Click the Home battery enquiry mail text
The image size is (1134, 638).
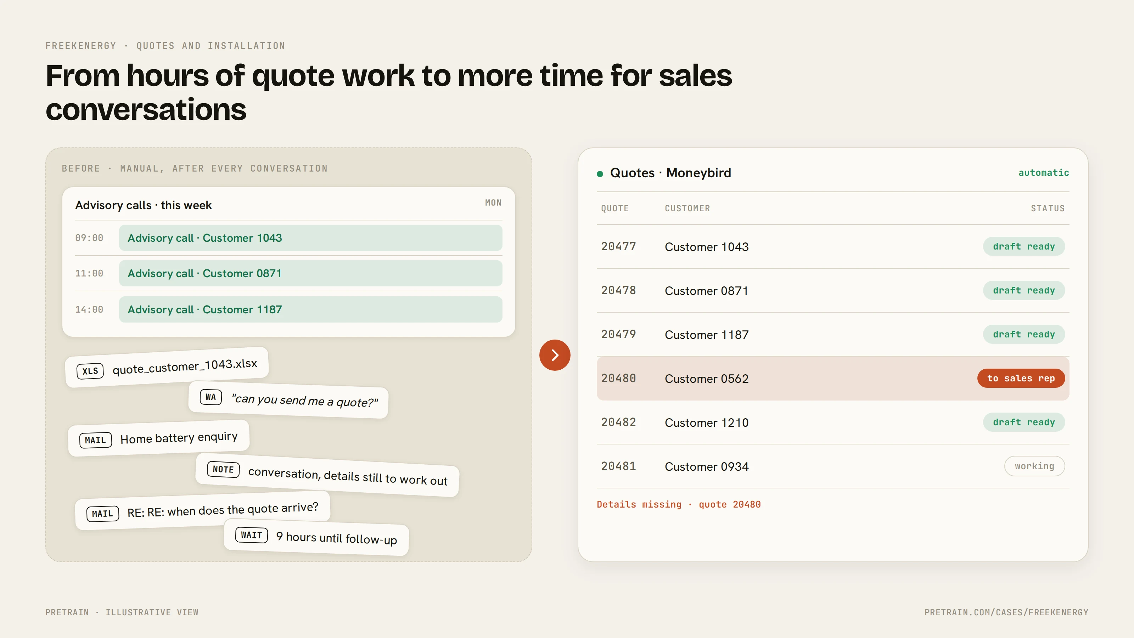tap(179, 438)
